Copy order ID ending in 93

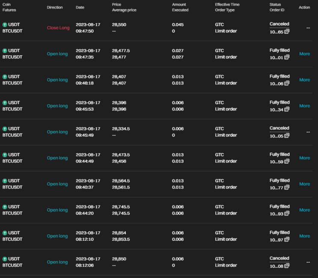tap(287, 214)
